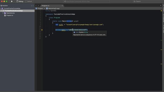The width and height of the screenshot is (164, 92).
Task: Click the namespace YoutubePracticeConsoleApp line
Action: (60, 14)
